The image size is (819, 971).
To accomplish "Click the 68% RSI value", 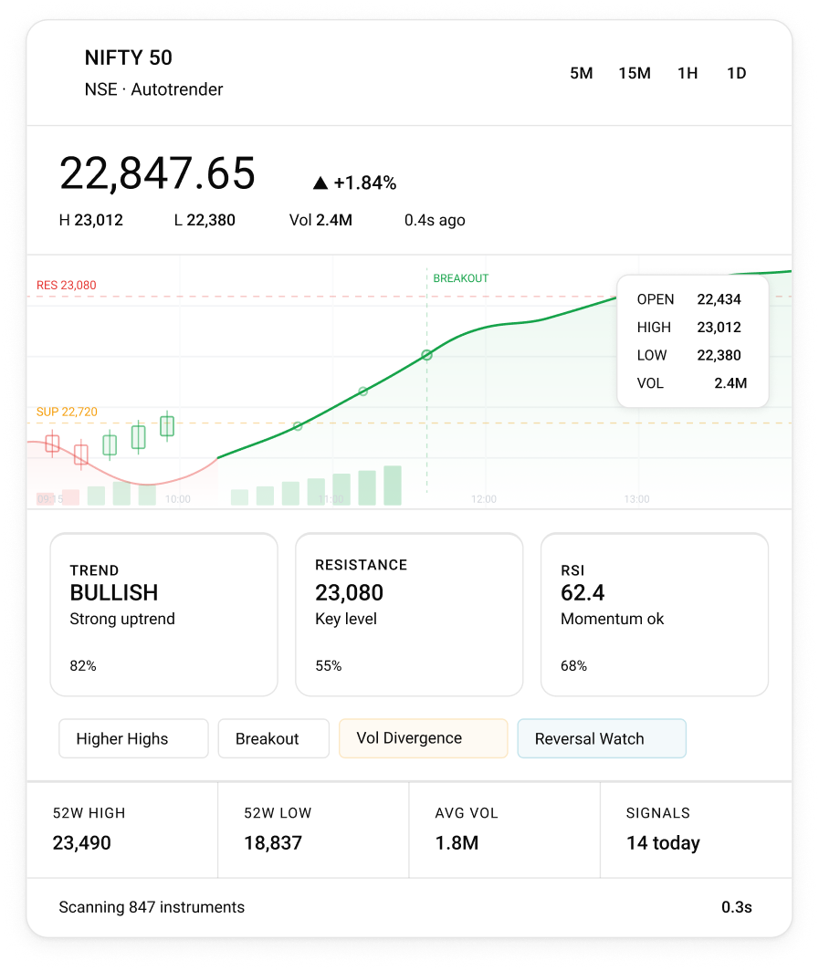I will click(x=573, y=665).
